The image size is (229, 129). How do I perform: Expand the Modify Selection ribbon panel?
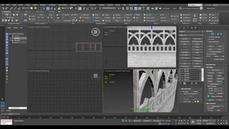[42, 23]
